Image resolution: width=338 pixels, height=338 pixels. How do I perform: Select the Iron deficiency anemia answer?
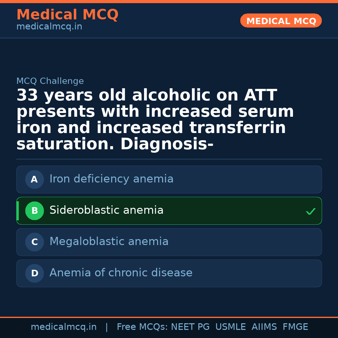pos(111,179)
